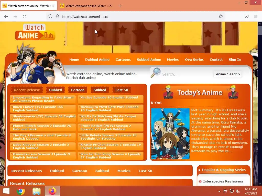The image size is (262, 196).
Task: Click into the Search text field
Action: pos(187,74)
